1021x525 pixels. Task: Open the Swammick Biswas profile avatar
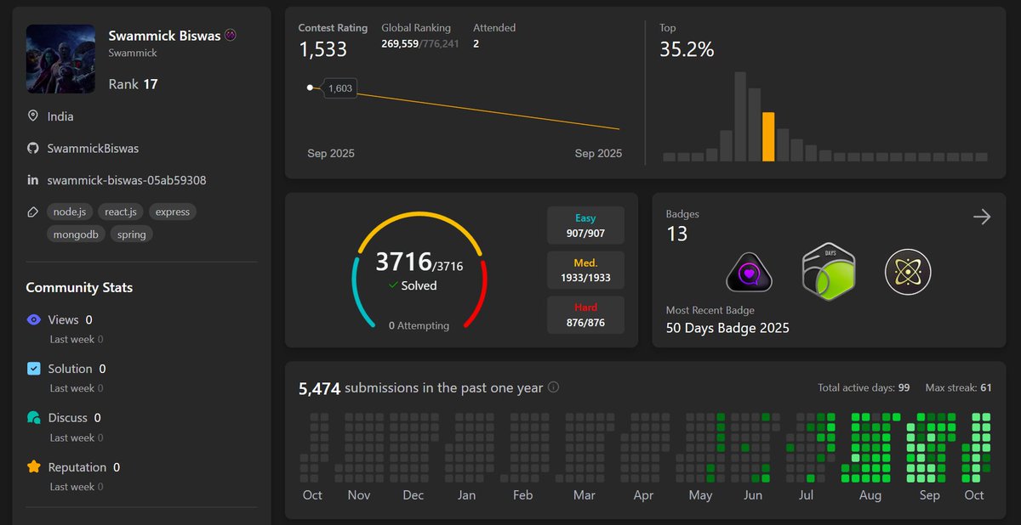tap(60, 59)
